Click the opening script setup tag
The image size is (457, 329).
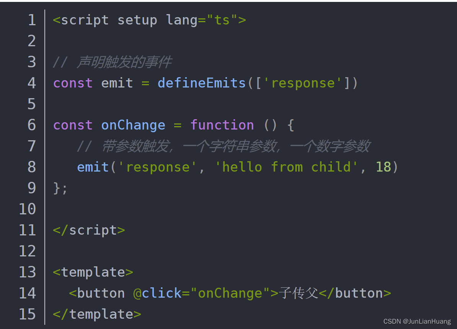[x=150, y=20]
